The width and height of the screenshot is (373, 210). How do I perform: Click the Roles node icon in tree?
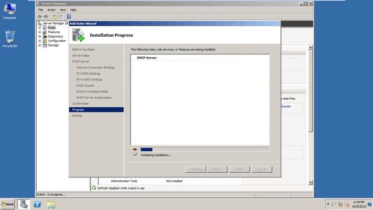tap(45, 27)
